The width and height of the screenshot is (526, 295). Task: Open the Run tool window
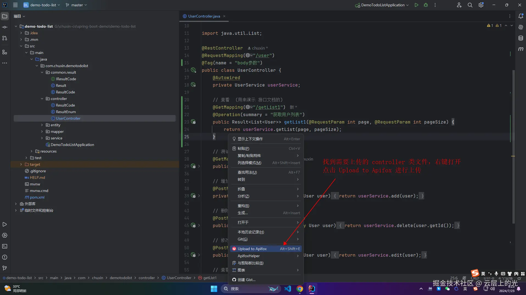5,224
